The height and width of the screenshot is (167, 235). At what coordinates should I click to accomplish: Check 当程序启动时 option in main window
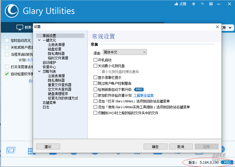pyautogui.click(x=7, y=54)
